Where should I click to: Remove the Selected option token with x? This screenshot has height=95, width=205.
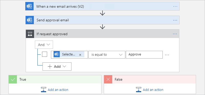(80, 55)
